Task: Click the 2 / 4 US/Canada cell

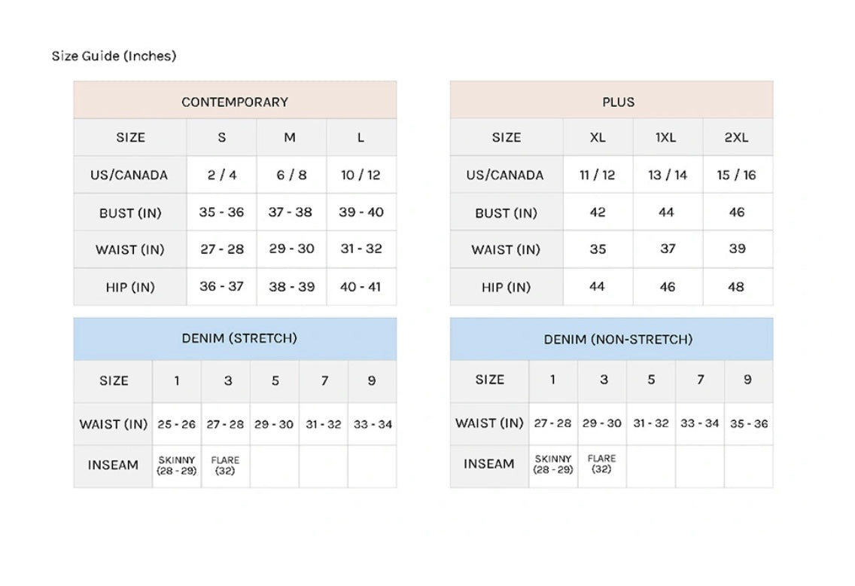Action: (222, 175)
